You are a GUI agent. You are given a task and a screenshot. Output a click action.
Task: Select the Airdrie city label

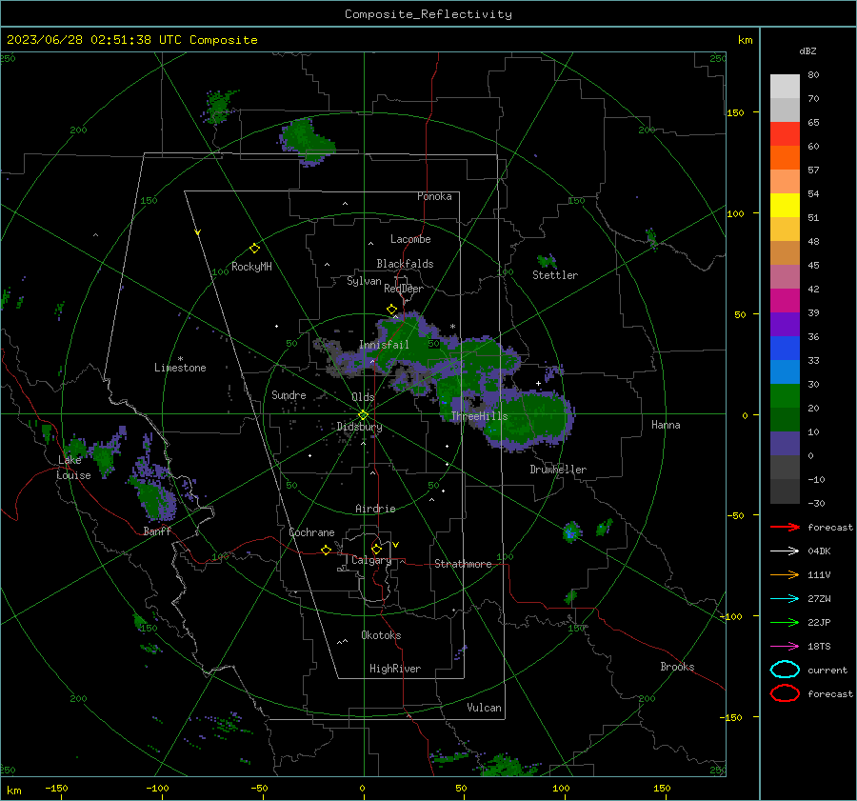pos(375,509)
